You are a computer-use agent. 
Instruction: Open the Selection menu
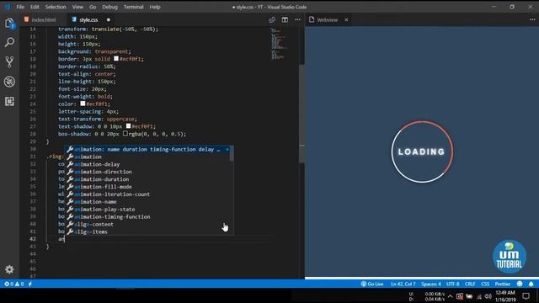tap(56, 7)
